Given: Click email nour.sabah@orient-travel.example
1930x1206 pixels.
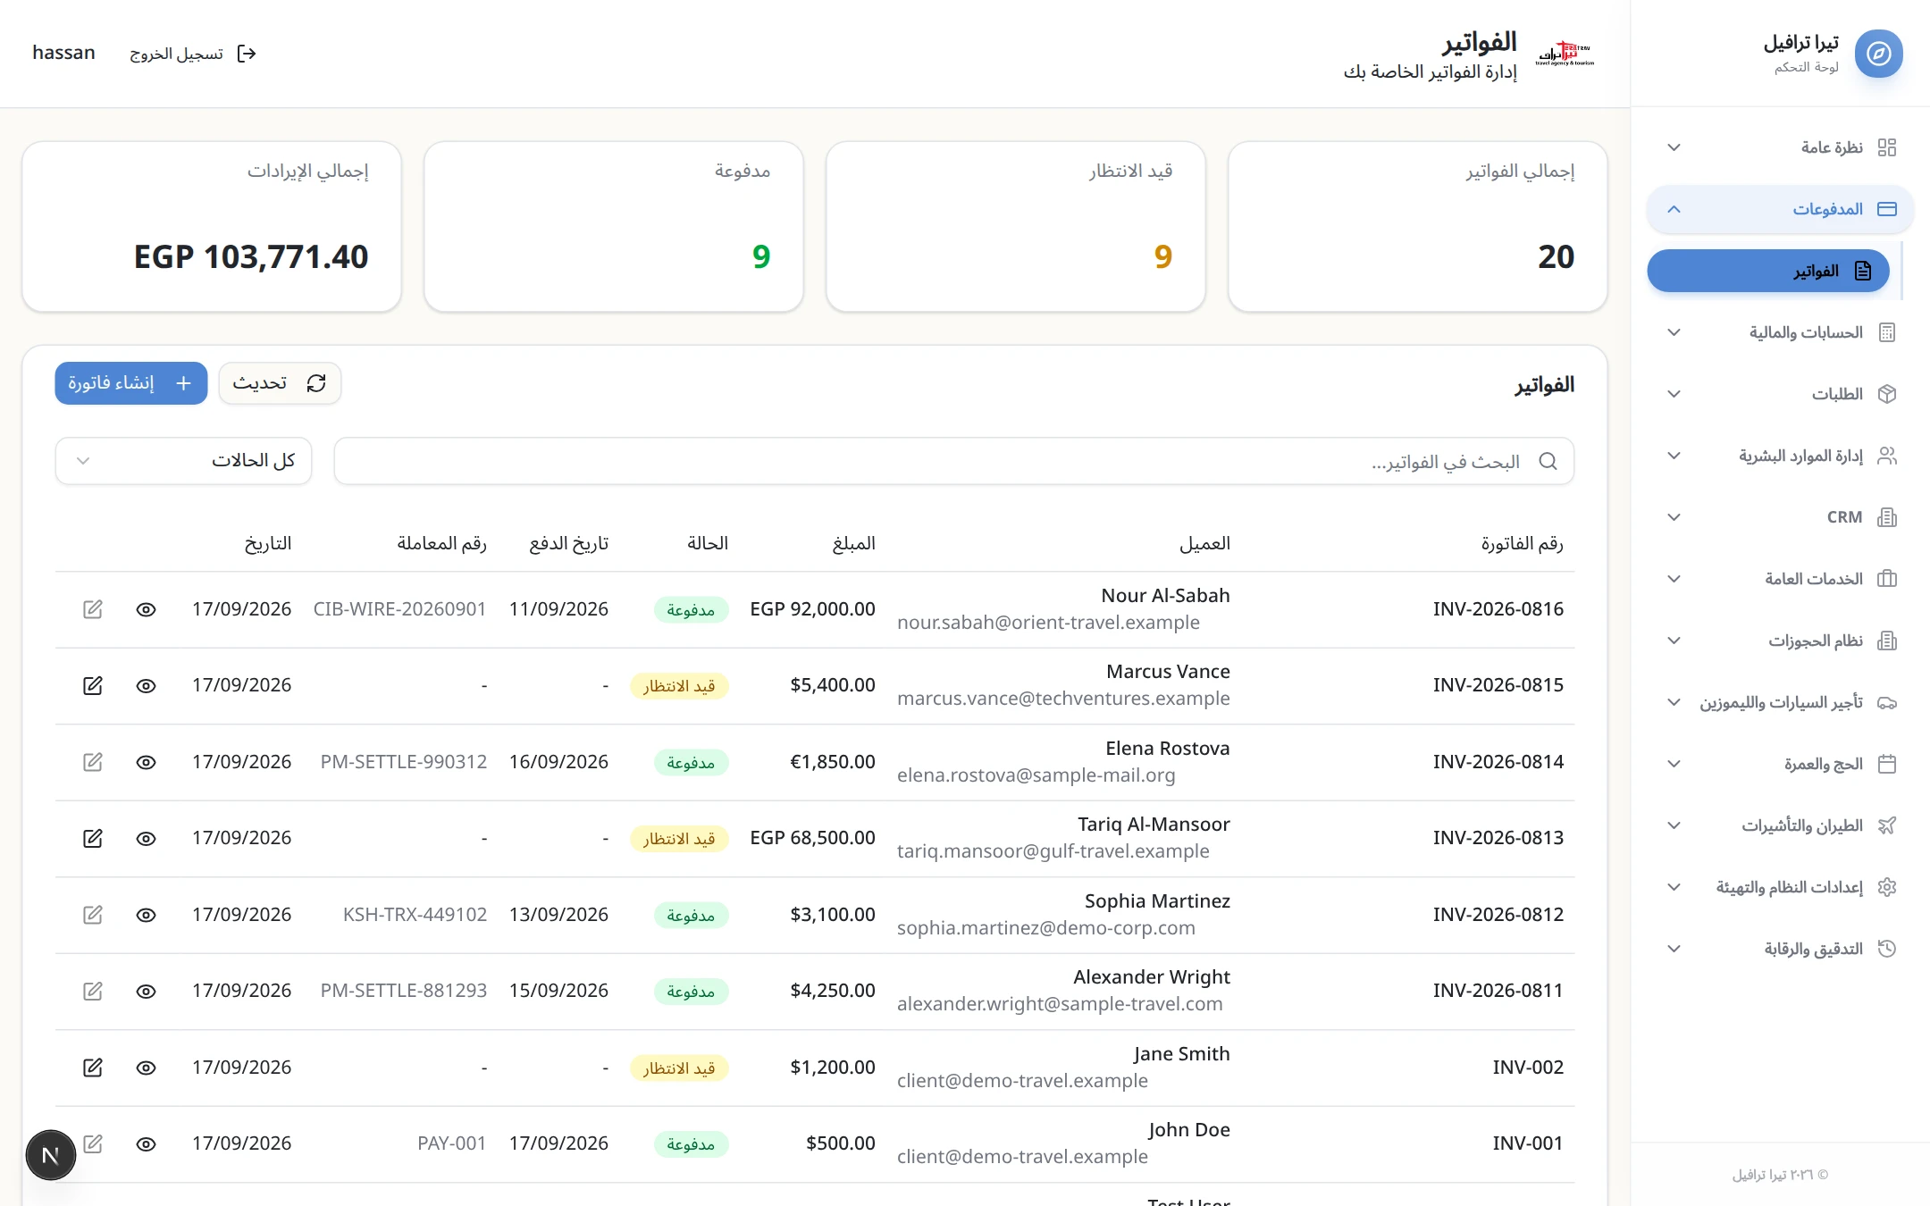Looking at the screenshot, I should (1048, 623).
